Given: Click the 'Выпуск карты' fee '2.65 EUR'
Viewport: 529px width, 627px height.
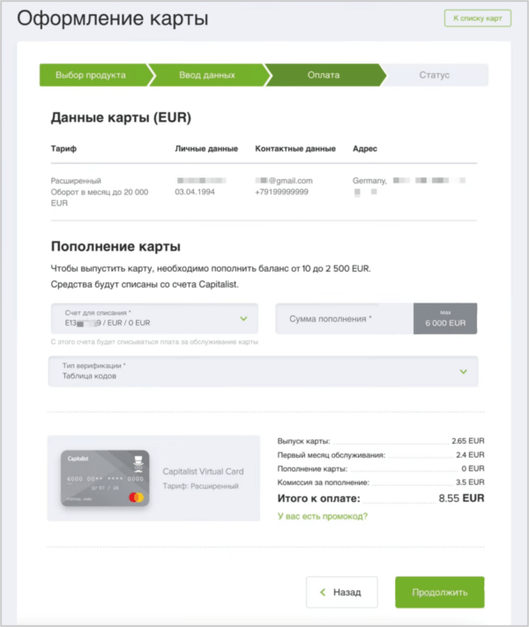Looking at the screenshot, I should tap(468, 441).
